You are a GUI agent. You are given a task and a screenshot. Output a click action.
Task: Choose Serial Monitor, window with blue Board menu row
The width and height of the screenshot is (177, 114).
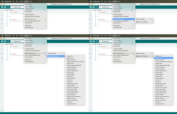(x=124, y=10)
